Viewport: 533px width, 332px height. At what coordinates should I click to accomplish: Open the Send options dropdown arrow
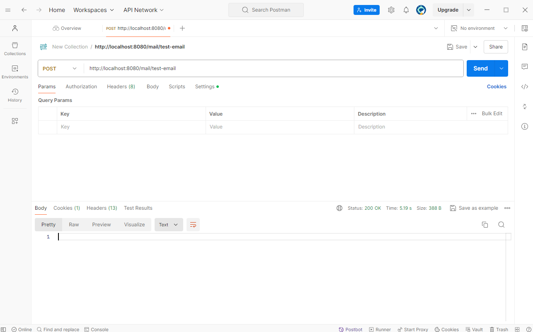[x=502, y=68]
